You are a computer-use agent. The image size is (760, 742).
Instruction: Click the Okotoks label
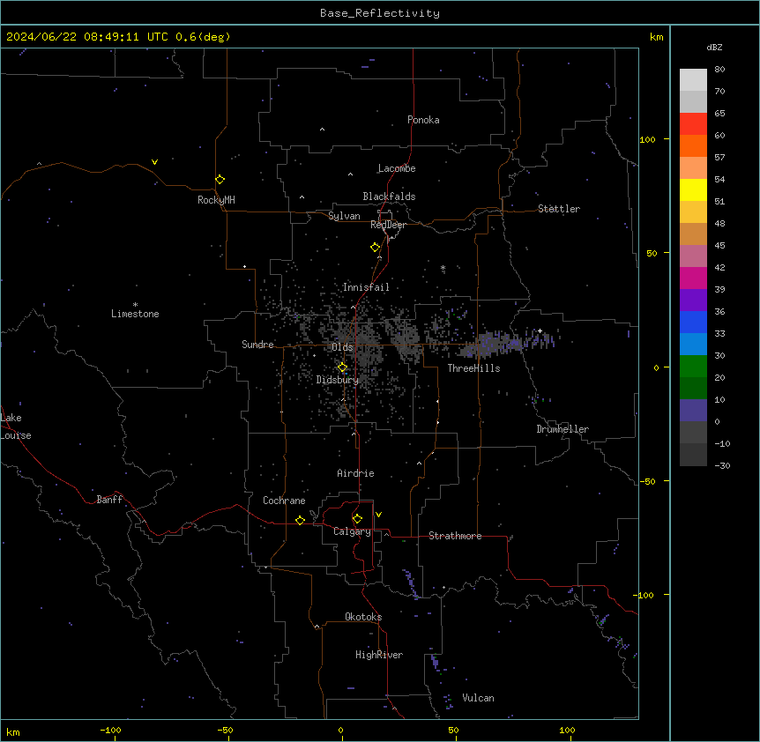[x=363, y=617]
